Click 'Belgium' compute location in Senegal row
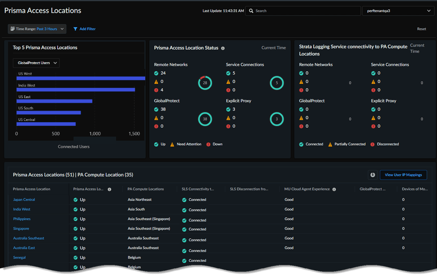Viewport: 437px width, 275px height. click(x=134, y=258)
